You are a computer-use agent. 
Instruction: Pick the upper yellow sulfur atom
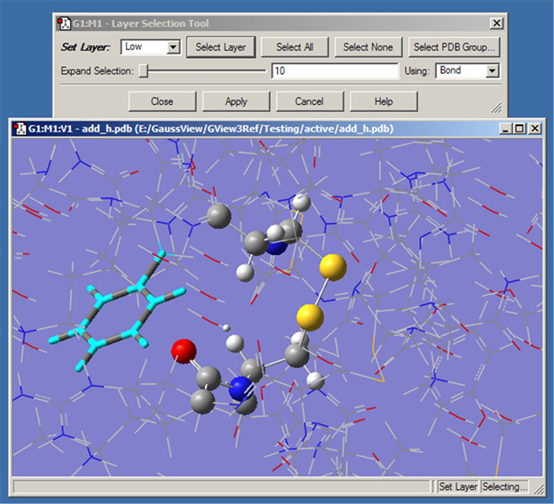pyautogui.click(x=331, y=265)
